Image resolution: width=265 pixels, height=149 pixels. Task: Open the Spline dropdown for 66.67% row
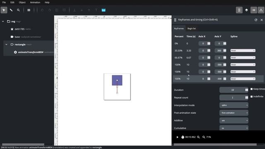point(243,58)
